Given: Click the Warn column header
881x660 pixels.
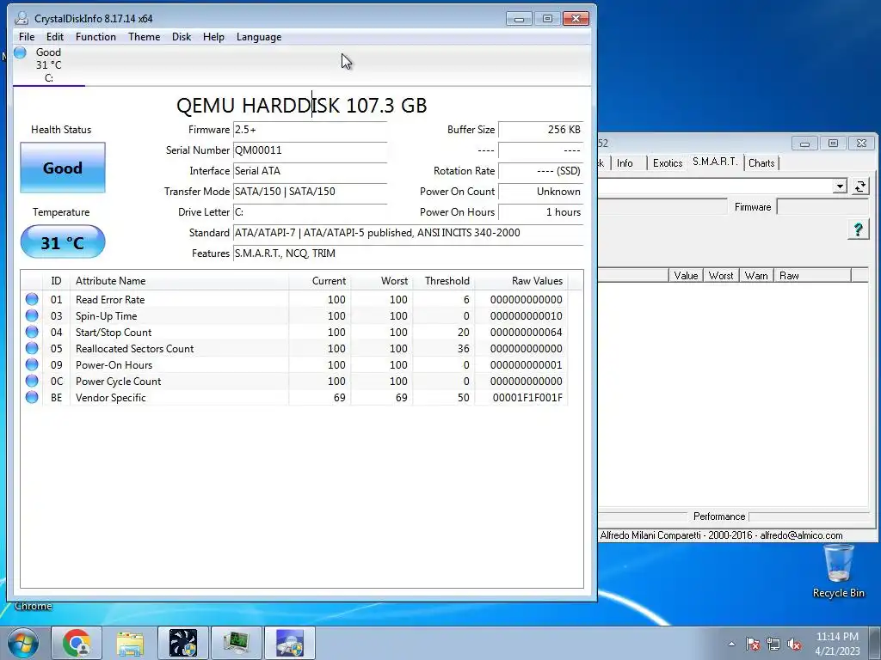Looking at the screenshot, I should (x=755, y=276).
